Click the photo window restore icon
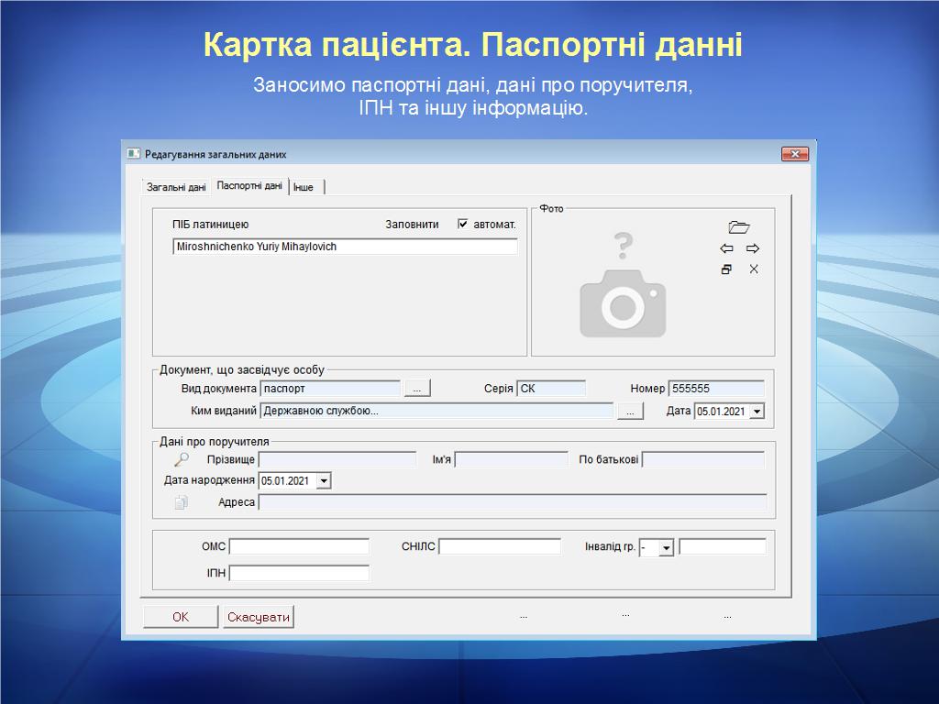939x704 pixels. 726,269
